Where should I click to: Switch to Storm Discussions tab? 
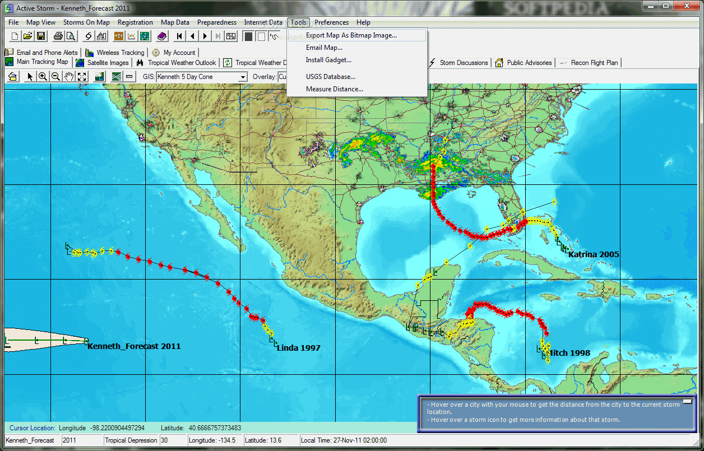[x=458, y=63]
